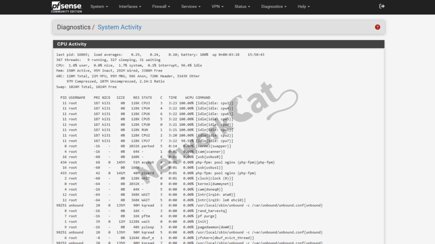Screen dimensions: 435x244
Task: Open the red help question mark icon
Action: pyautogui.click(x=377, y=27)
